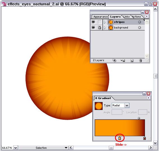Click the create new layer icon
Image resolution: width=159 pixels, height=151 pixels.
click(x=132, y=61)
